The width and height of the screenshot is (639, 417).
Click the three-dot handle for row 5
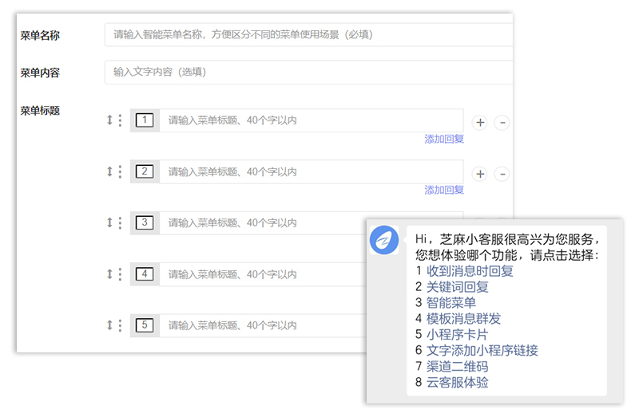[x=120, y=325]
